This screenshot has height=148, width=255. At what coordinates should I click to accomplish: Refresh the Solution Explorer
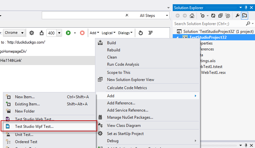(213, 16)
